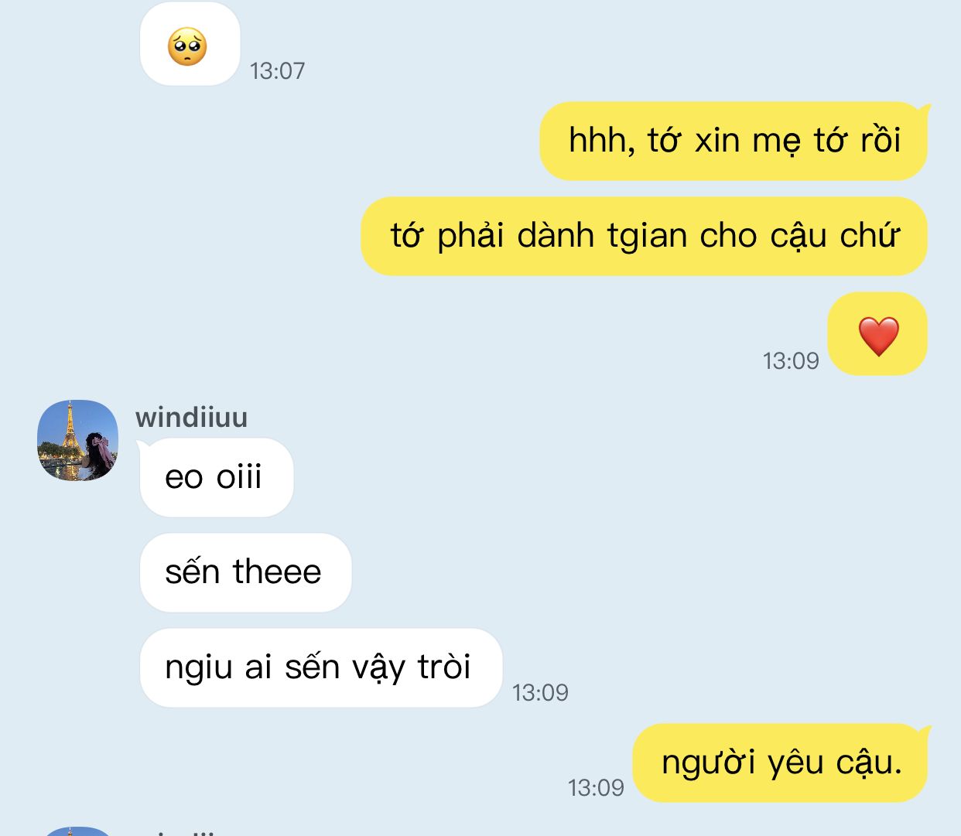Viewport: 961px width, 836px height.
Task: Open the windiiuu sender name
Action: (191, 418)
